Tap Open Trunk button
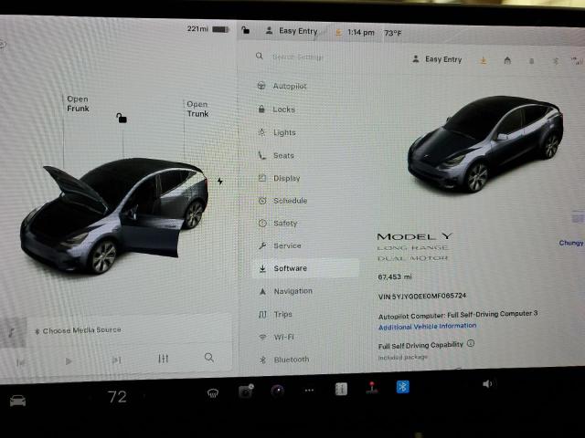Viewport: 585px width, 438px height. (x=197, y=109)
